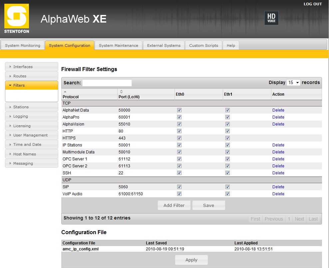Viewport: 329px width, 268px height.
Task: Disable Eth1 for the HTTPS filter
Action: coord(228,138)
